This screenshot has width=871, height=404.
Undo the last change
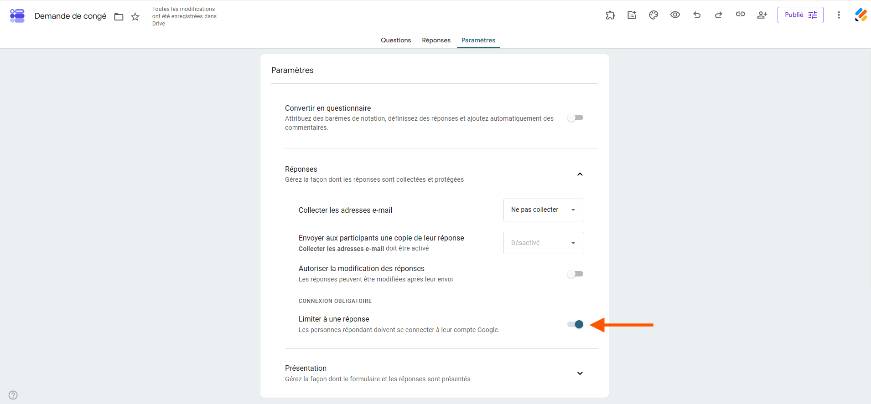[x=697, y=15]
